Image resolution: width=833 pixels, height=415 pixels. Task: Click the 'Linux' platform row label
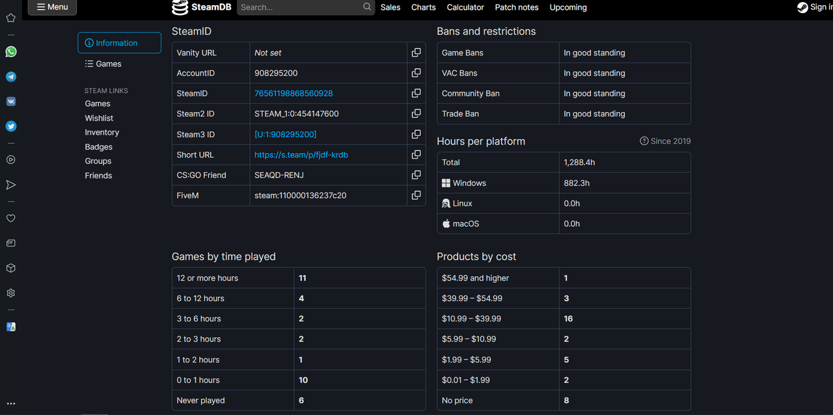(x=463, y=203)
